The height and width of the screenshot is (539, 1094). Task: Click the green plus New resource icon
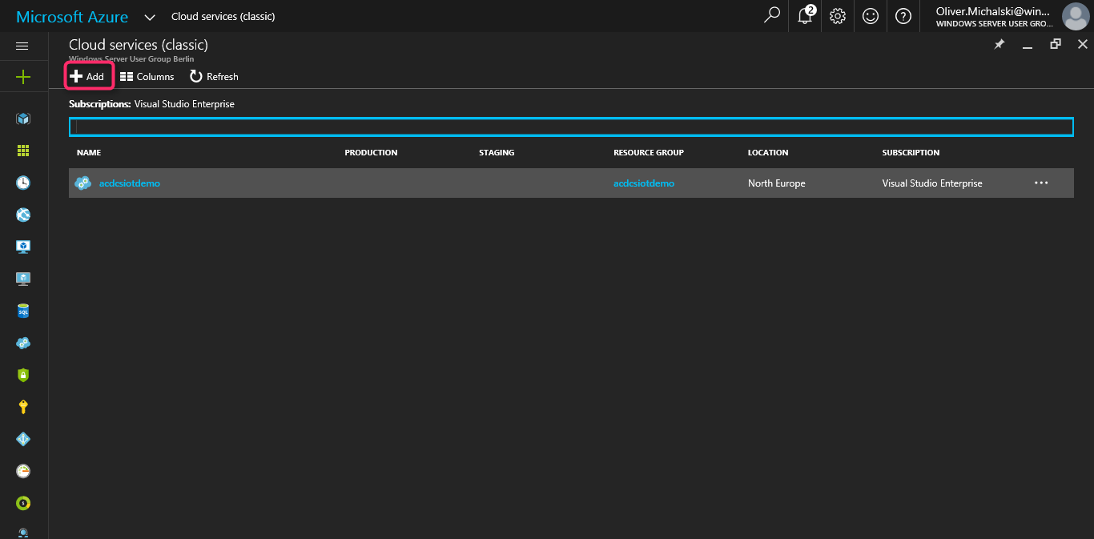(23, 77)
